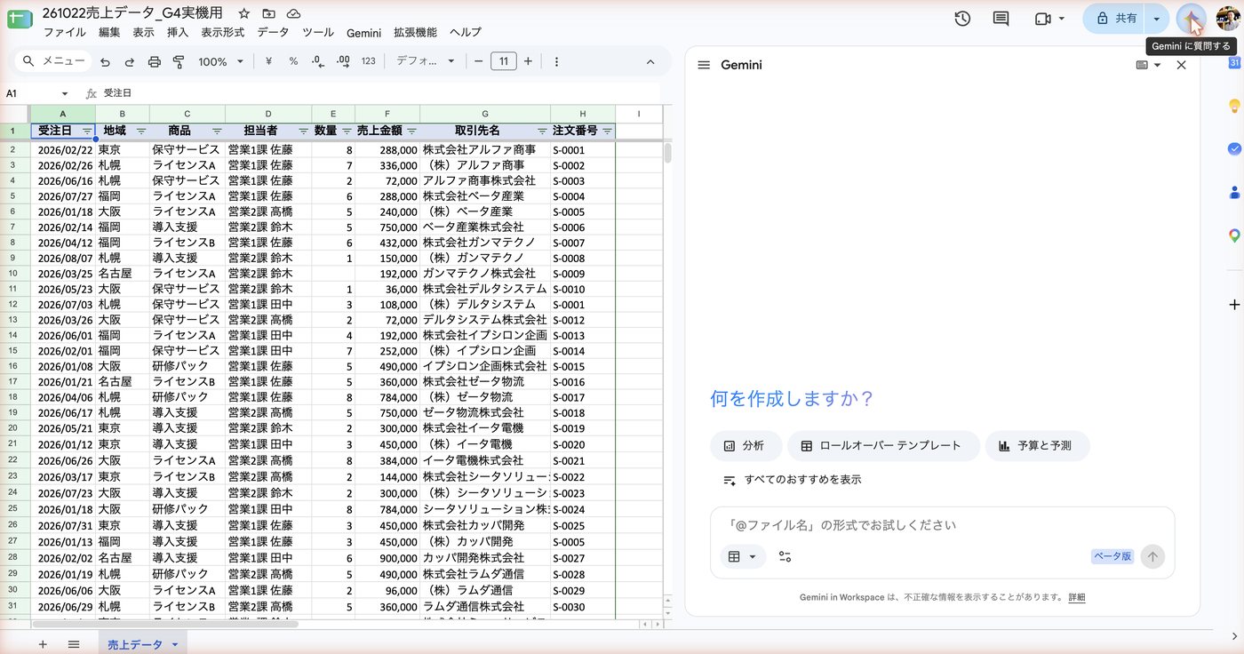Star the spreadsheet title
Screen dimensions: 1244x654
244,13
